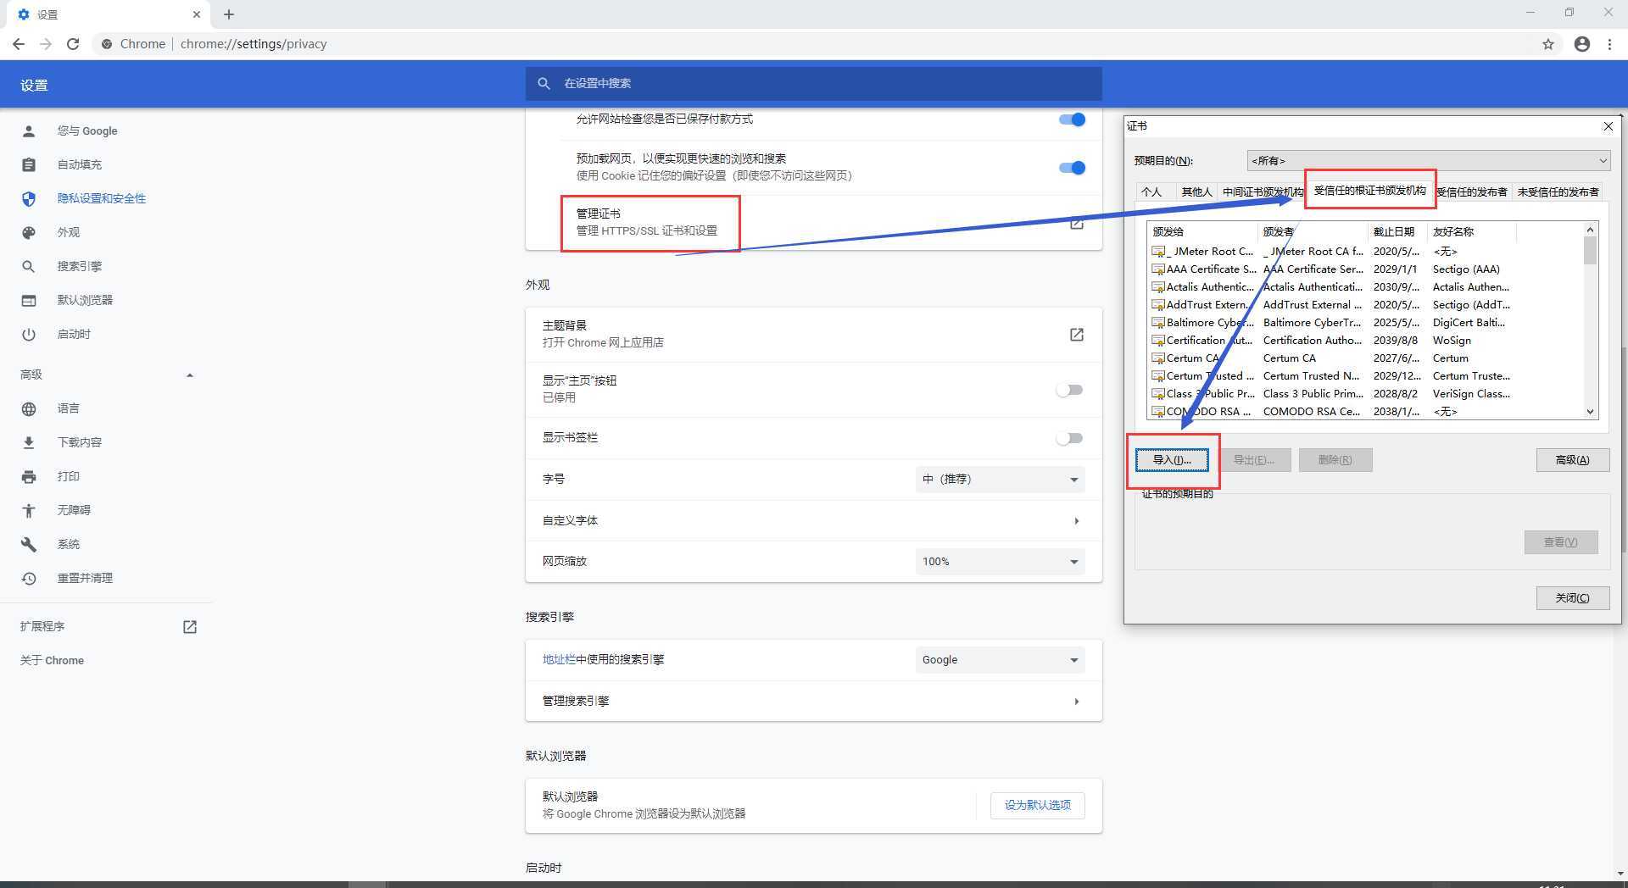Viewport: 1628px width, 888px height.
Task: Open Chrome's three-dot menu
Action: 1609,44
